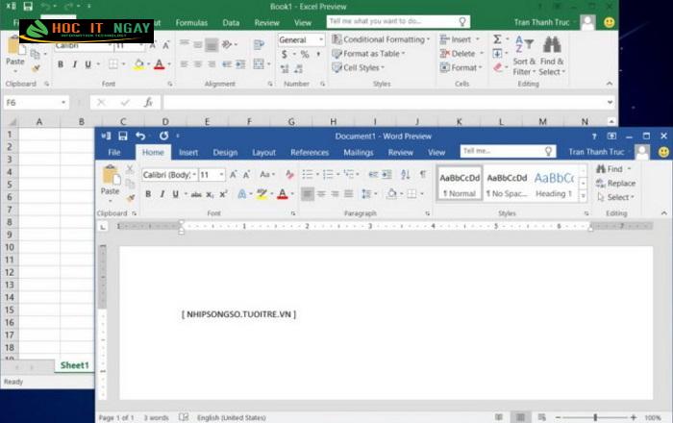Toggle Align Left in Word
Image resolution: width=673 pixels, height=423 pixels.
click(308, 194)
